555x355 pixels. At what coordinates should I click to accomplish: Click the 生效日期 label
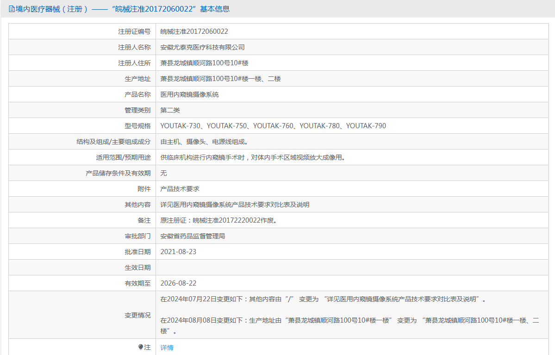click(x=137, y=268)
